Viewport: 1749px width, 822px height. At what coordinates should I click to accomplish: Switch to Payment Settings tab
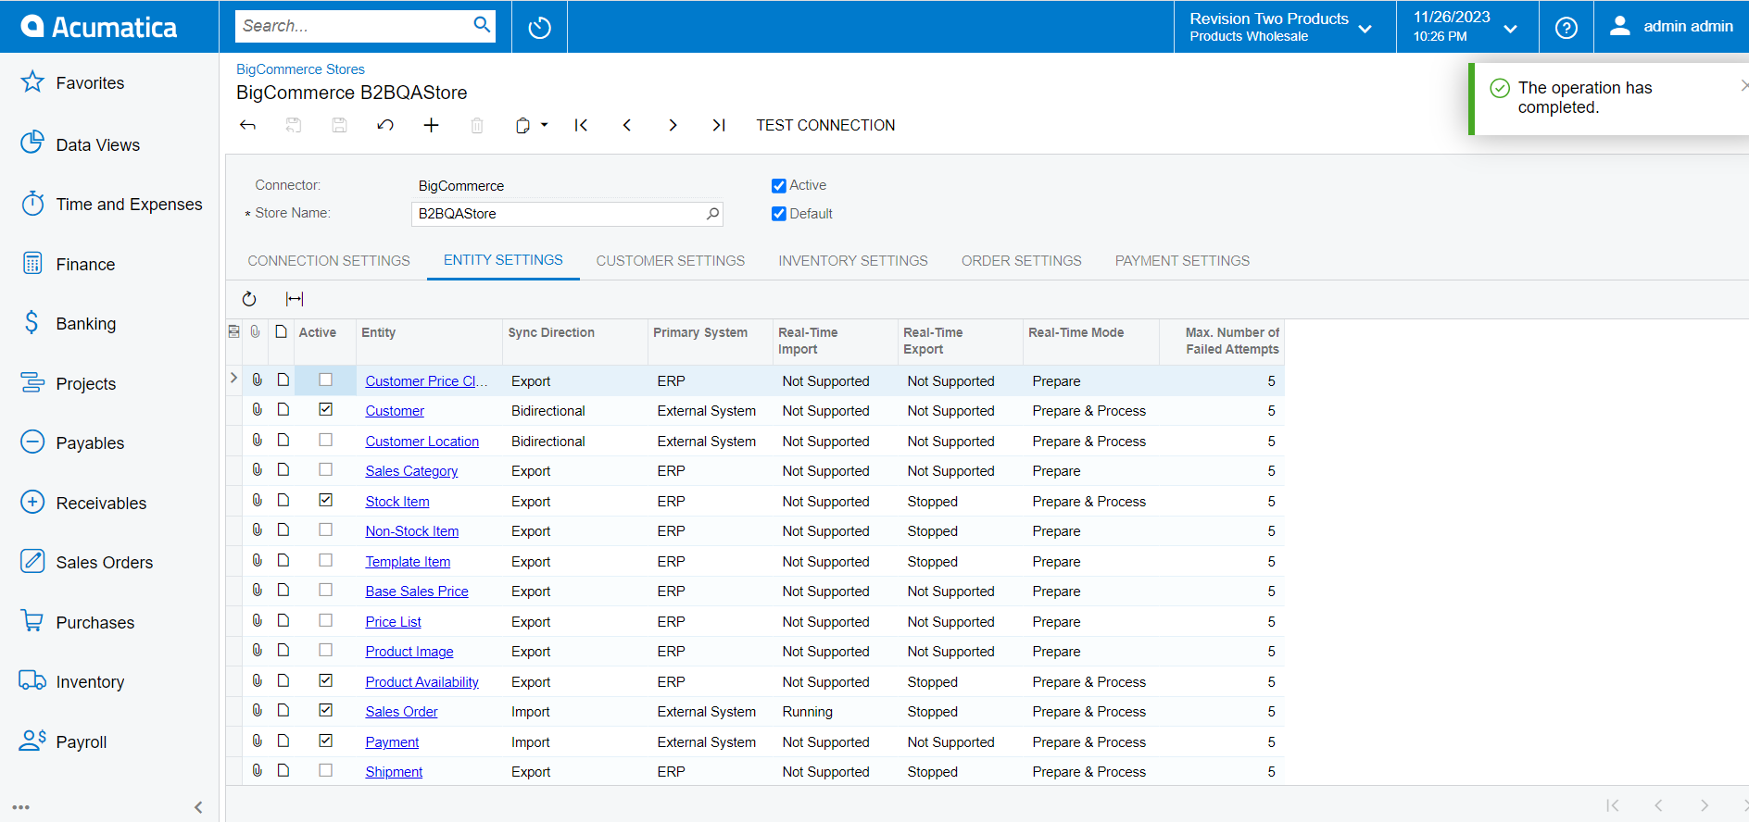(x=1182, y=261)
